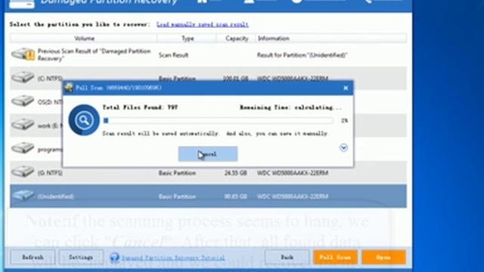484x272 pixels.
Task: Click the orange Open button
Action: click(x=383, y=257)
